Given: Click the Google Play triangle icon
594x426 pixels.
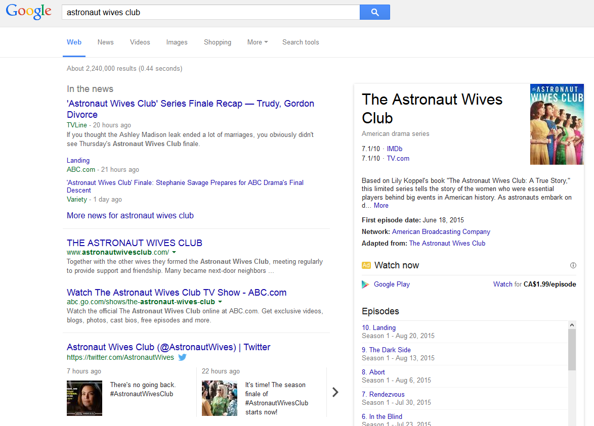Looking at the screenshot, I should pos(365,285).
